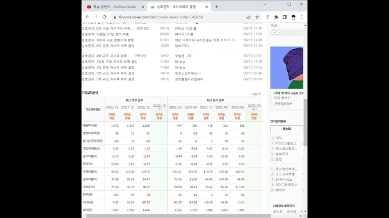
Task: Open the Extensions puzzle-piece menu
Action: (276, 17)
